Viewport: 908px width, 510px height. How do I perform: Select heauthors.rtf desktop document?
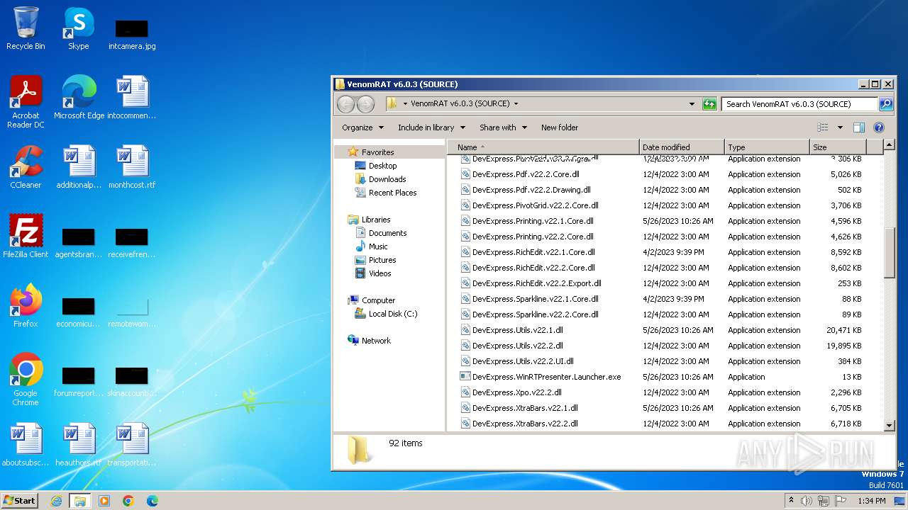pyautogui.click(x=79, y=444)
